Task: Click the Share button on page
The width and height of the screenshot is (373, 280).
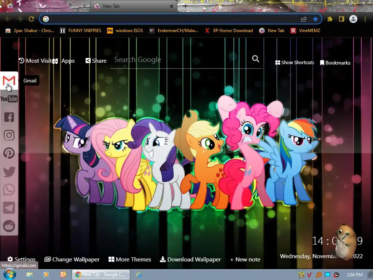Action: click(x=96, y=61)
